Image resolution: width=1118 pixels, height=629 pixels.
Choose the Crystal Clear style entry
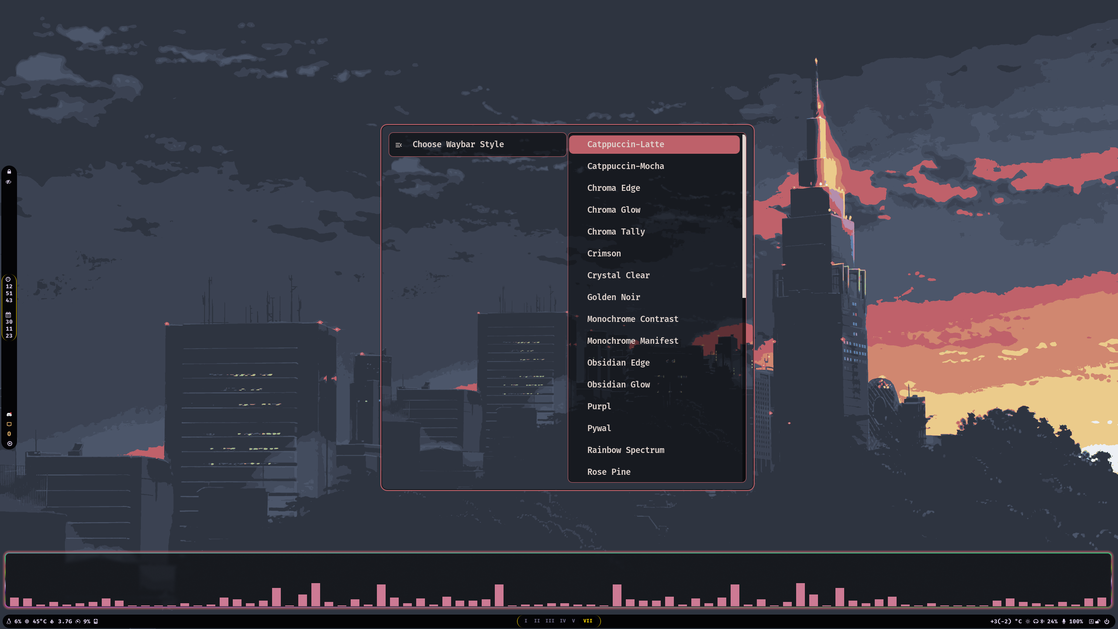[x=618, y=275]
